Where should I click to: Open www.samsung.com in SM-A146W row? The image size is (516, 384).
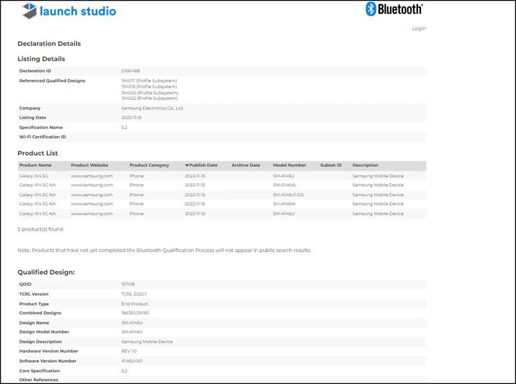pyautogui.click(x=92, y=204)
